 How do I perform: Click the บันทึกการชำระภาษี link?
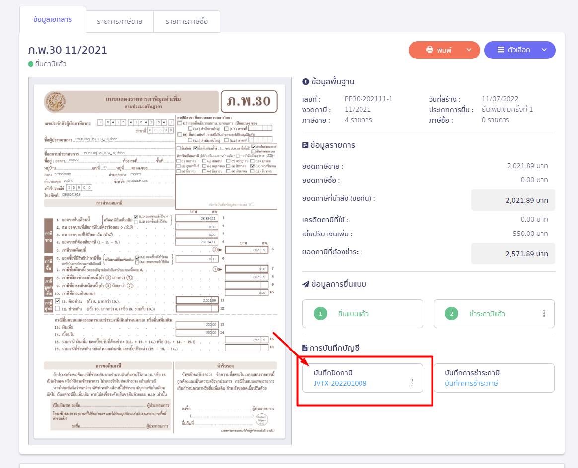point(471,383)
